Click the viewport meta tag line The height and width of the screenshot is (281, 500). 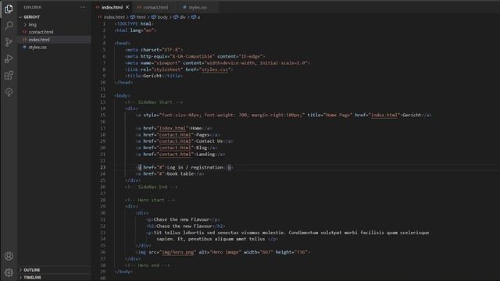[x=217, y=62]
